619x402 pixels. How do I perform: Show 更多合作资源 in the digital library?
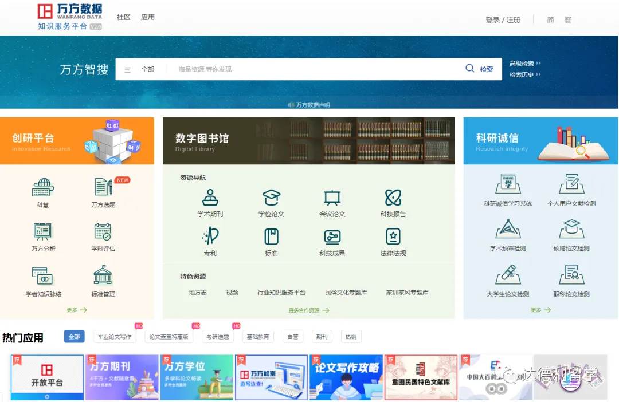309,310
